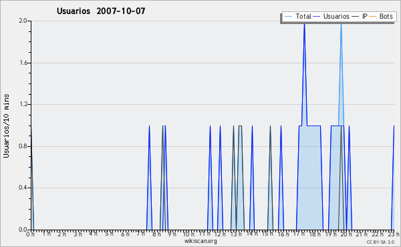Click the '21 h' x-axis label
This screenshot has width=401, height=247.
[x=362, y=234]
